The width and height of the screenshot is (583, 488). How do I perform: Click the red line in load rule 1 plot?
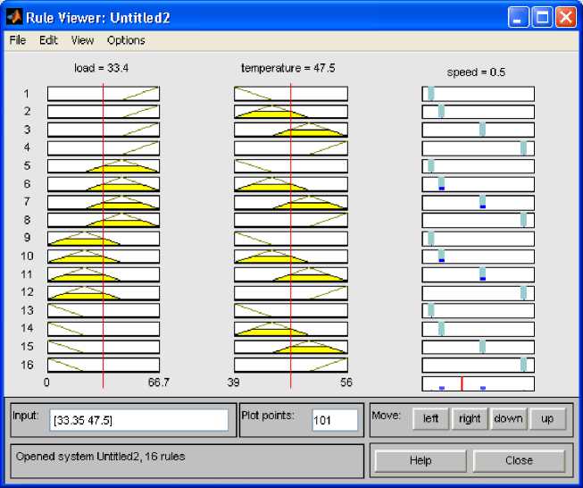(104, 94)
